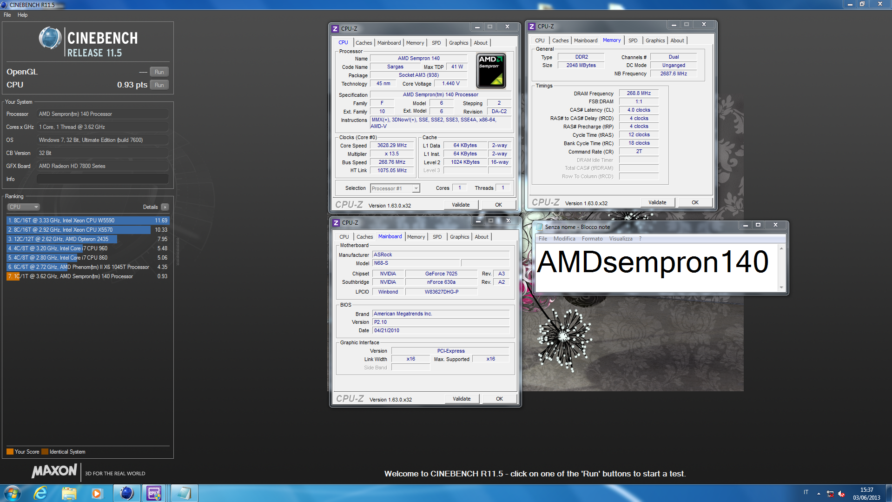Click Validate in the Memory CPU-Z window
The width and height of the screenshot is (892, 502).
(657, 202)
